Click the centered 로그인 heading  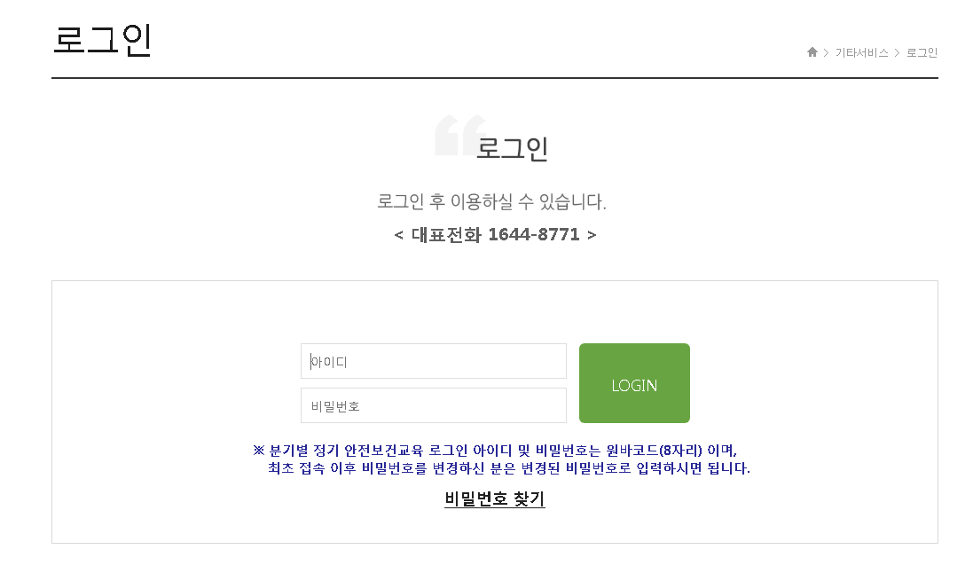tap(512, 148)
